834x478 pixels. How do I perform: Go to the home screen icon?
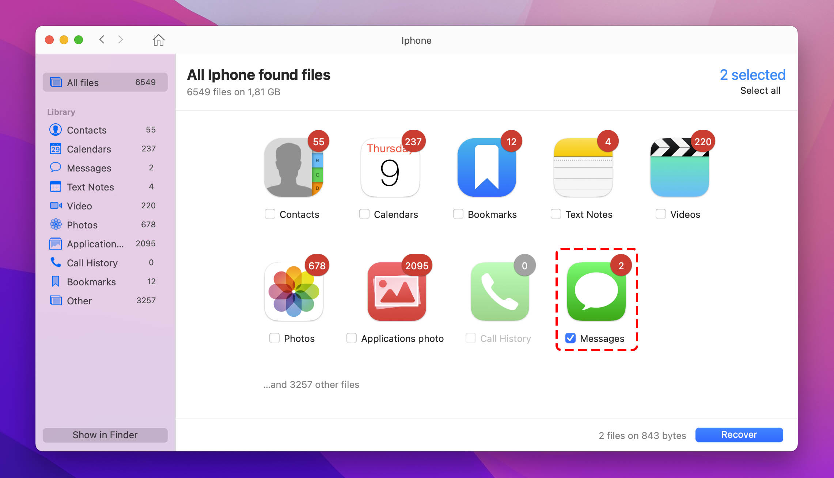[x=158, y=40]
